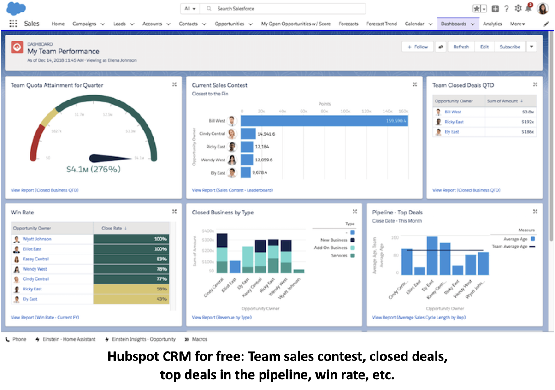This screenshot has height=390, width=555.
Task: Open the Analytics tab
Action: coord(492,24)
